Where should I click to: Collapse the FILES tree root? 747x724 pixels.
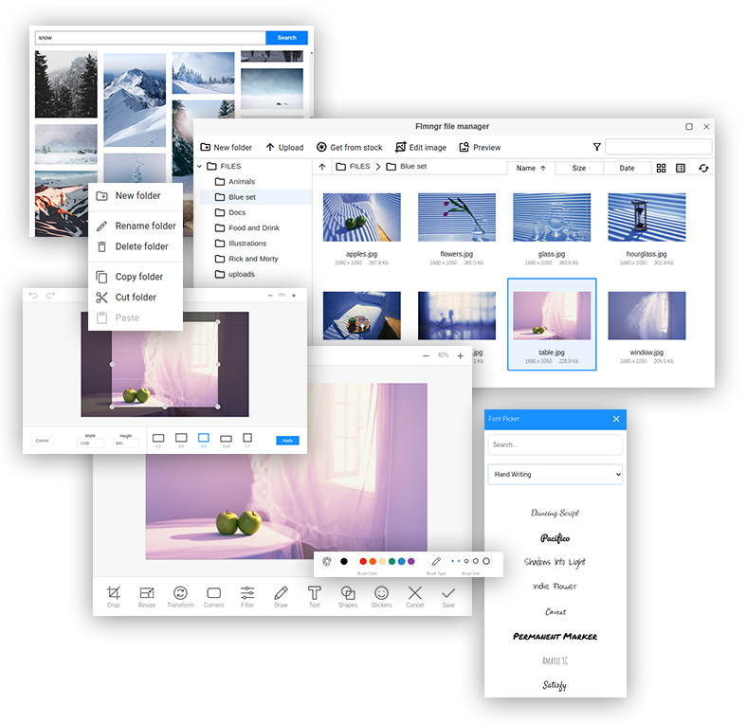199,166
